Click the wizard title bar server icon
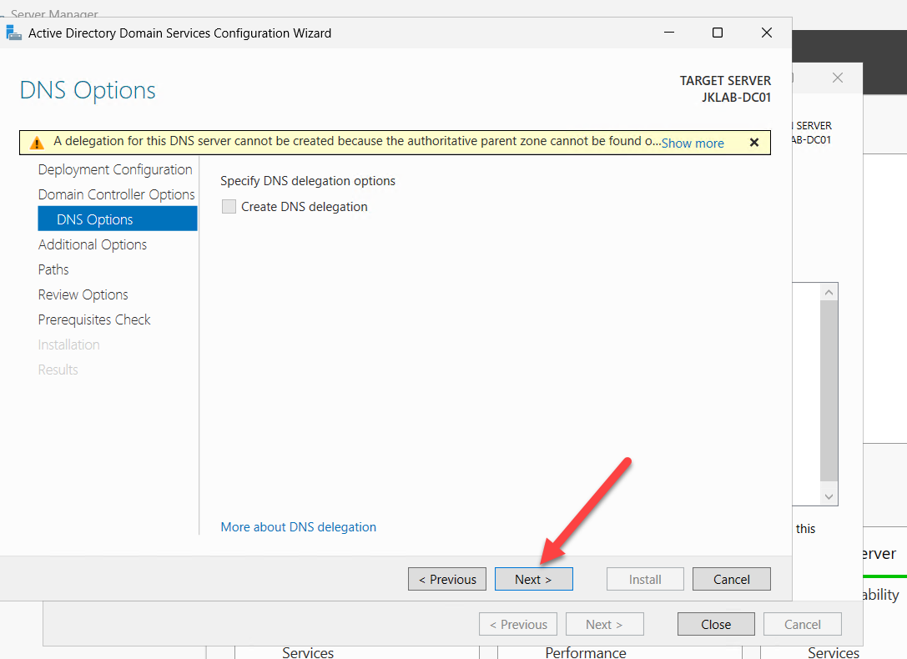This screenshot has width=907, height=659. point(13,33)
